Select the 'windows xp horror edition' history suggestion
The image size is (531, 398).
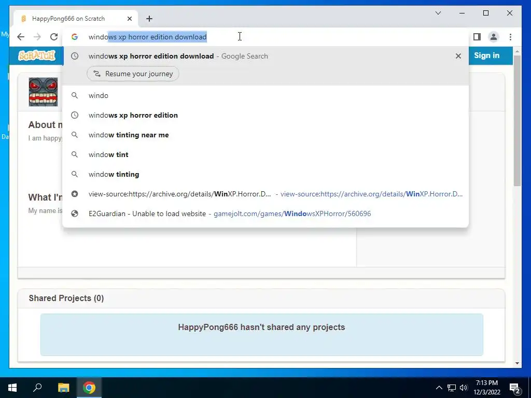pyautogui.click(x=266, y=115)
